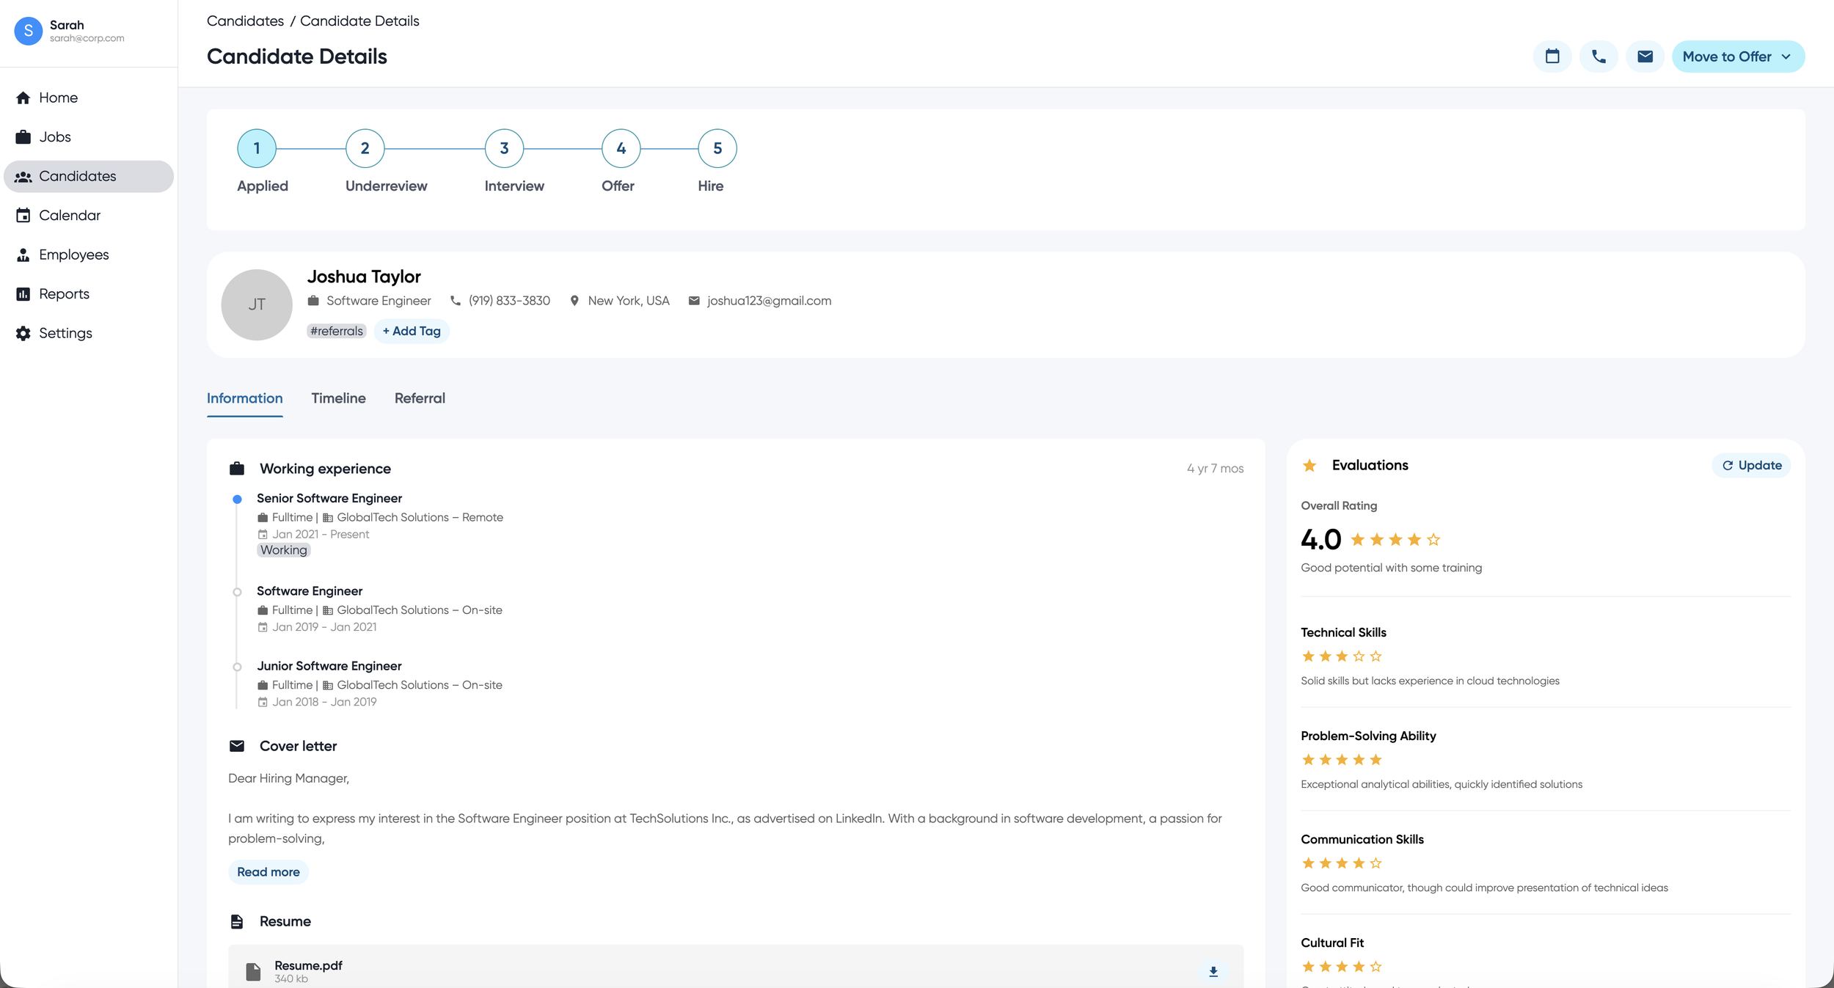
Task: Switch to the Referral tab
Action: coord(420,398)
